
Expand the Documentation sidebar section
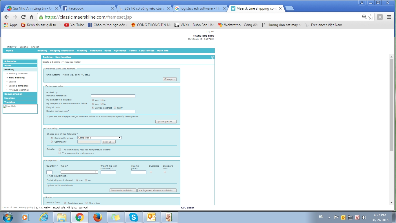[20, 94]
